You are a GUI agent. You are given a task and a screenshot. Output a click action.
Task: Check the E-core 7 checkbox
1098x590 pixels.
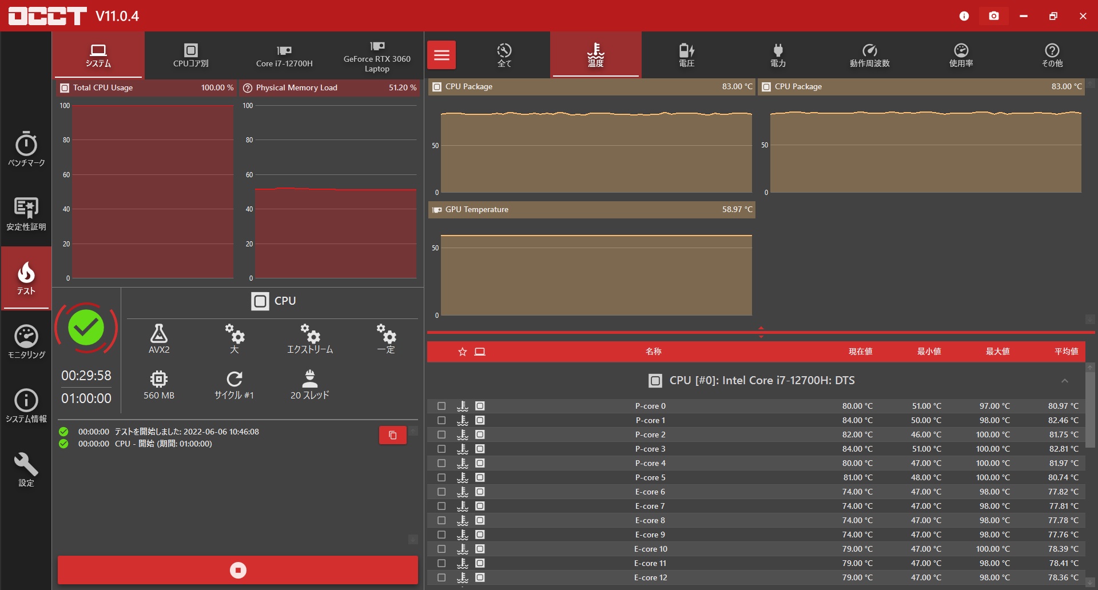click(x=441, y=506)
